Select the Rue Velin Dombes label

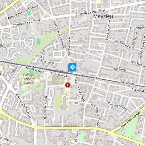(x=46, y=57)
